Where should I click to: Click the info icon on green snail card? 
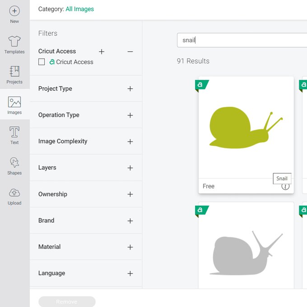pyautogui.click(x=285, y=186)
